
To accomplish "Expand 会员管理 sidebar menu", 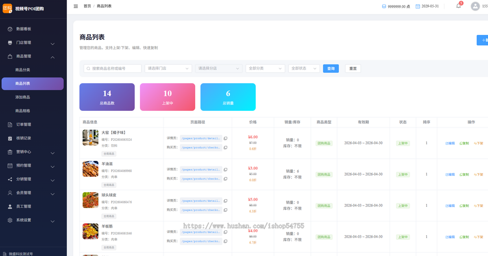I will (x=33, y=193).
